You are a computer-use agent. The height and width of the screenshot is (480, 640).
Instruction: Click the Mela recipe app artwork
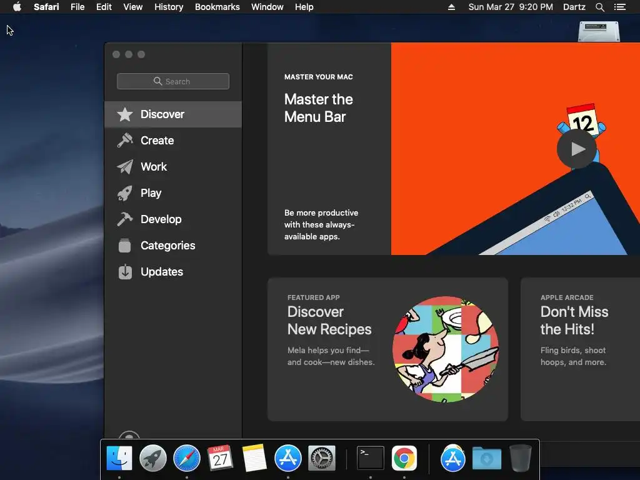[x=445, y=349]
